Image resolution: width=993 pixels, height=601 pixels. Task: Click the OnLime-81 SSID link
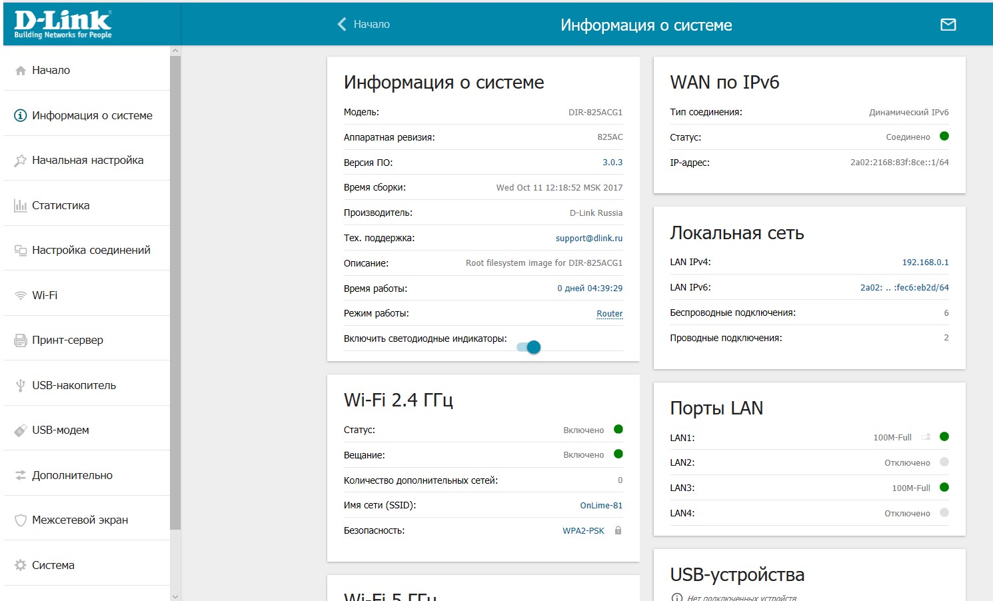(x=600, y=506)
